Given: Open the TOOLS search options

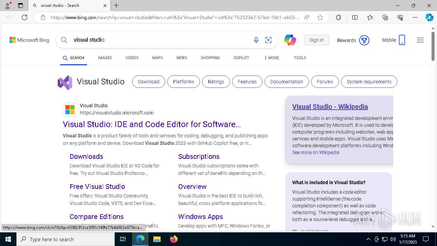Looking at the screenshot, I should click(x=300, y=58).
